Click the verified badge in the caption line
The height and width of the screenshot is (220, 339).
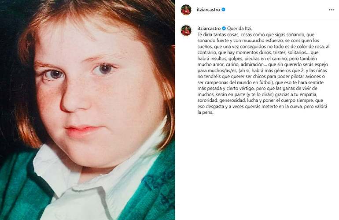tap(224, 28)
